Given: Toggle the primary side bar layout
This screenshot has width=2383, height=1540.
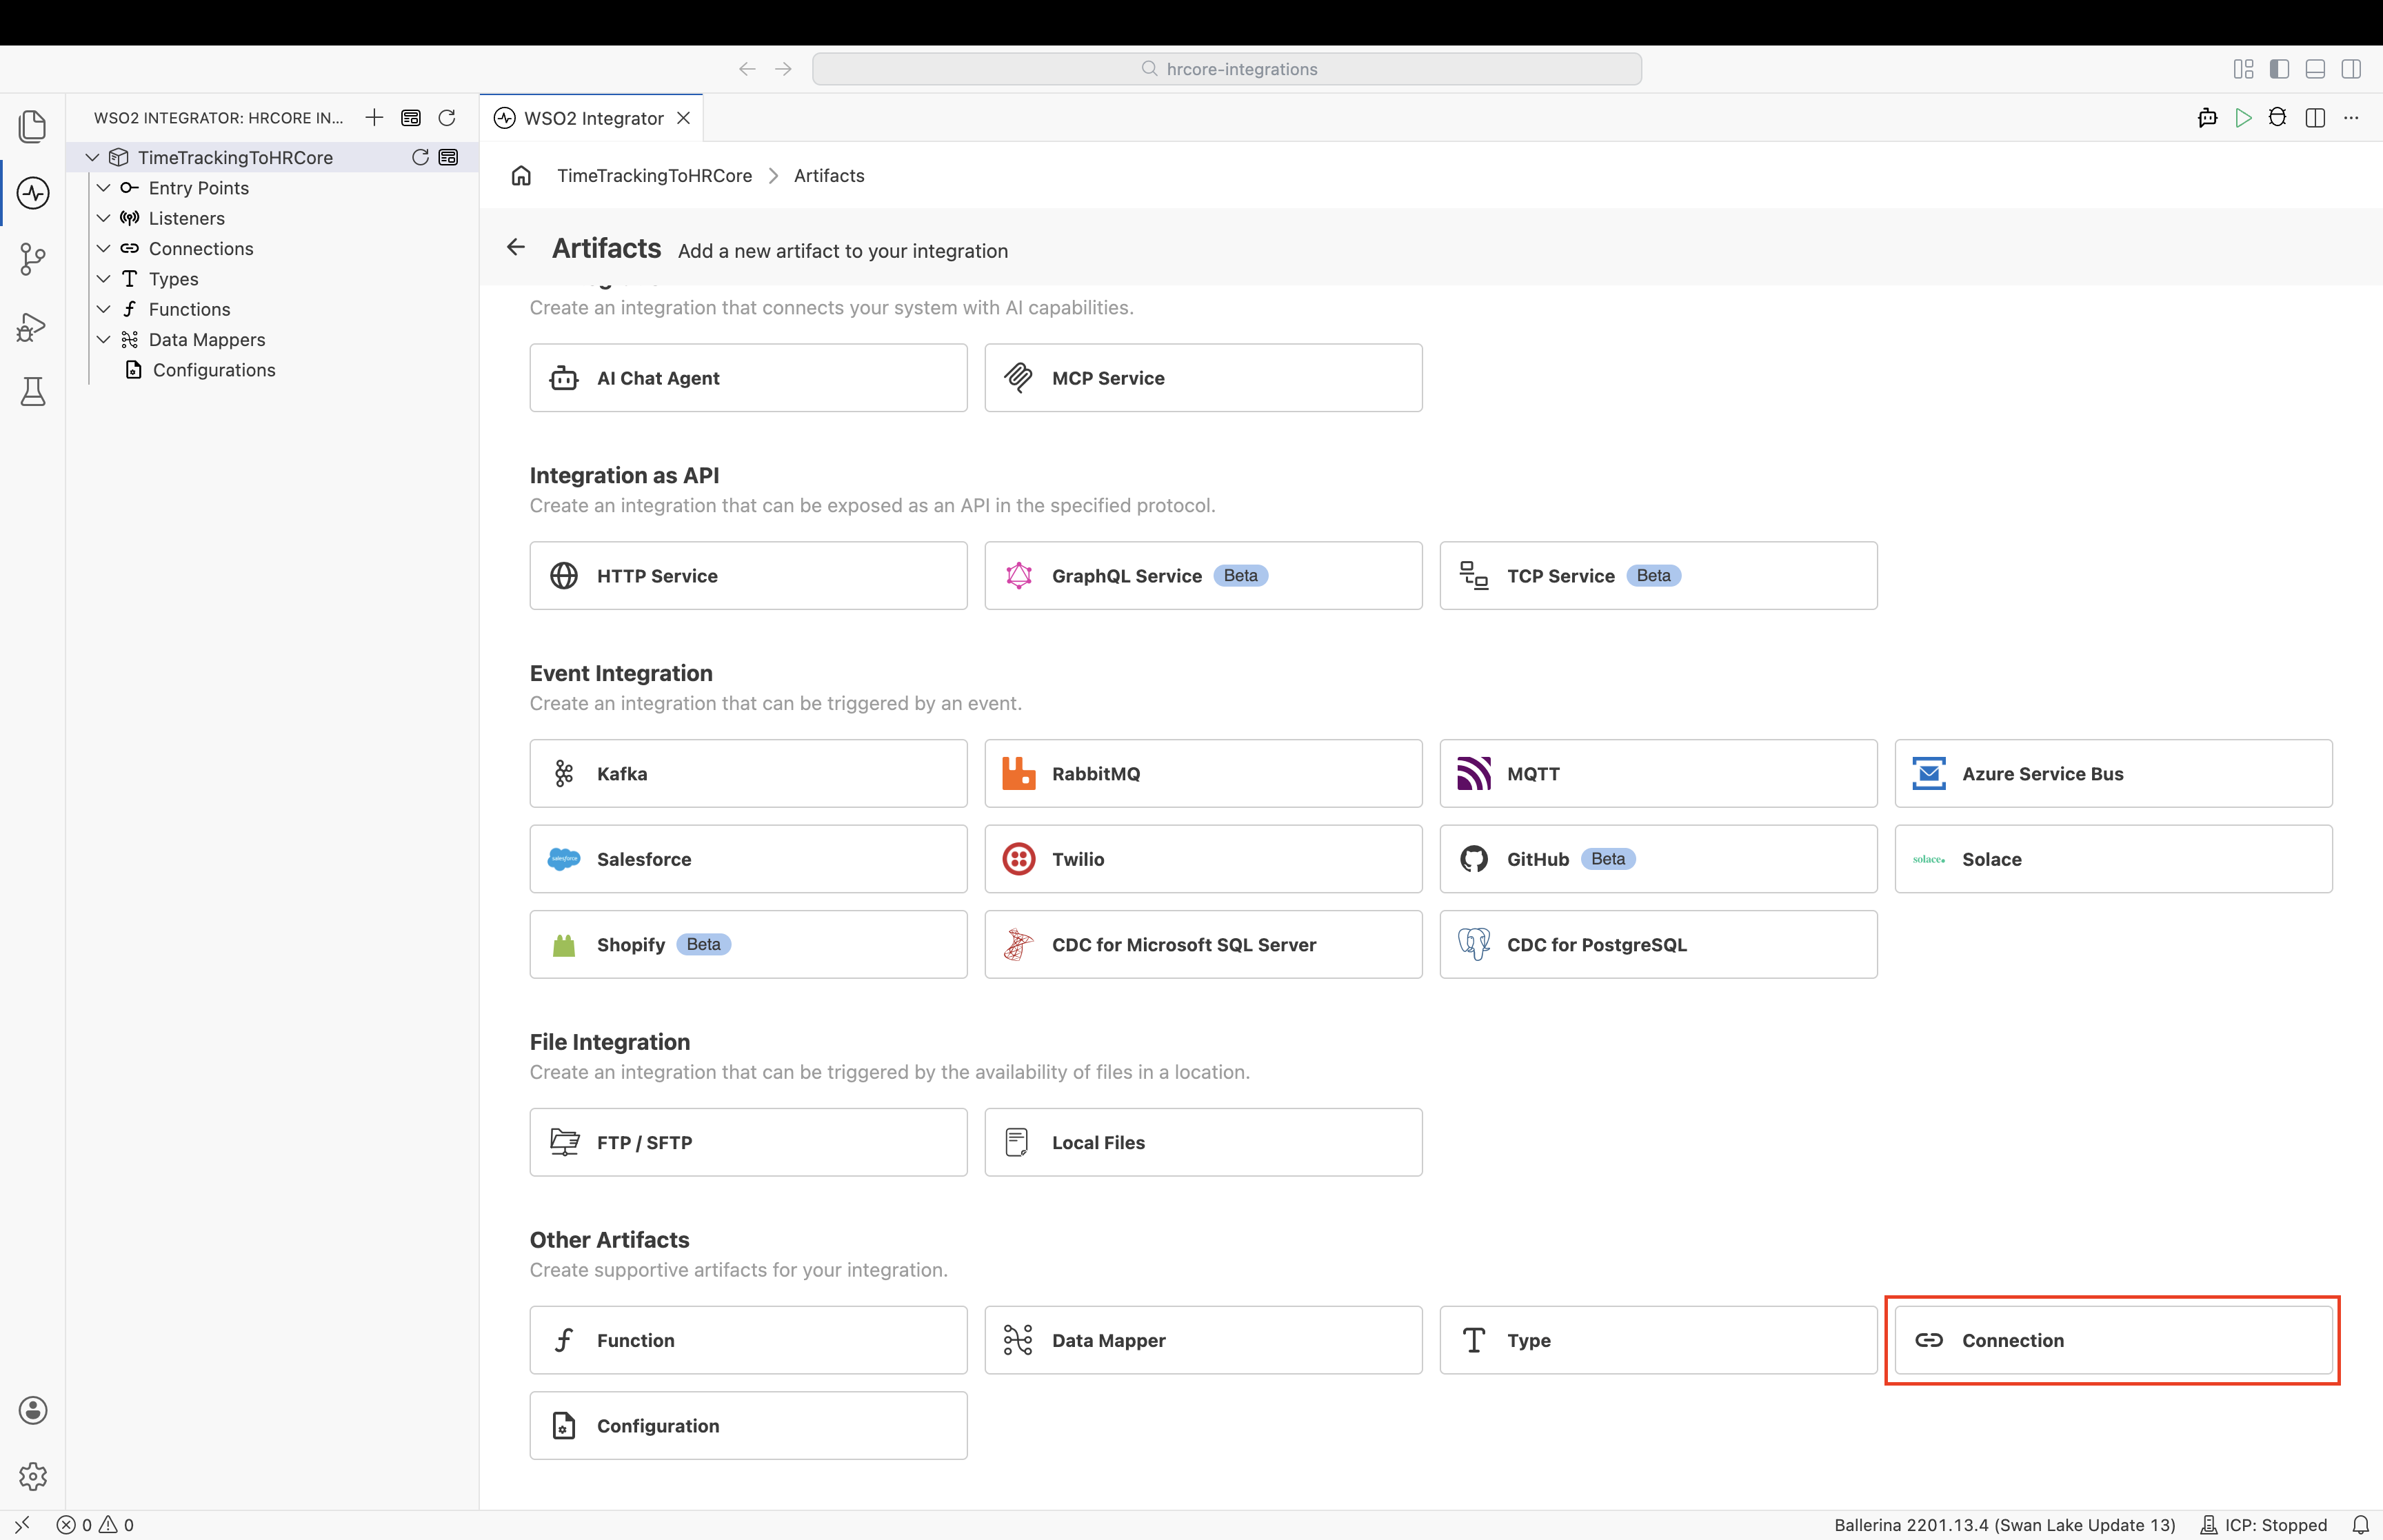Looking at the screenshot, I should pyautogui.click(x=2280, y=69).
